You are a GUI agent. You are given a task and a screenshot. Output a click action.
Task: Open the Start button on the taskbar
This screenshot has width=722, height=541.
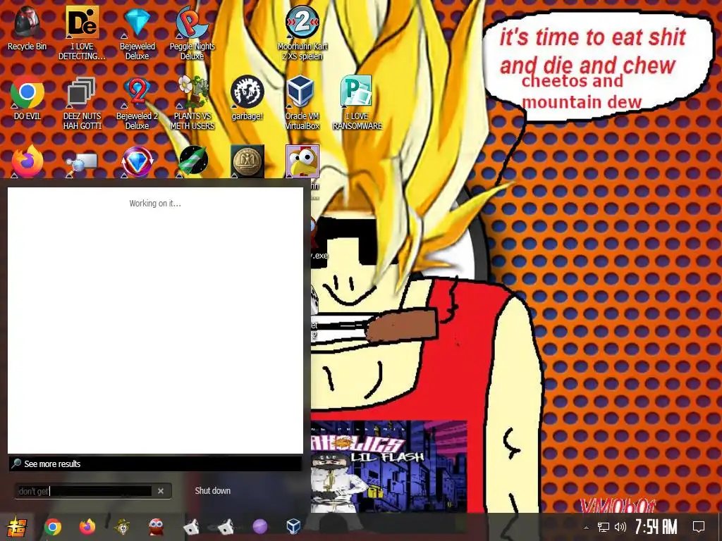pyautogui.click(x=17, y=527)
